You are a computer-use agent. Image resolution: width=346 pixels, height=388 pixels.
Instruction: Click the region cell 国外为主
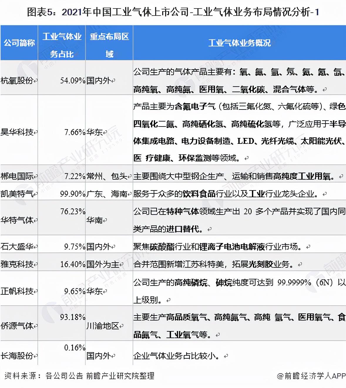coord(103,264)
